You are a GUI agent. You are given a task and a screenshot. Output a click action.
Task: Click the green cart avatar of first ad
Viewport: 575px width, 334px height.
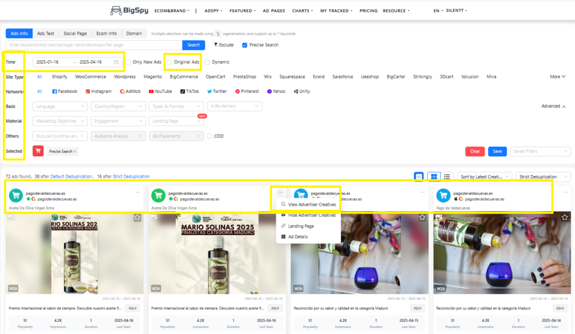pyautogui.click(x=16, y=196)
